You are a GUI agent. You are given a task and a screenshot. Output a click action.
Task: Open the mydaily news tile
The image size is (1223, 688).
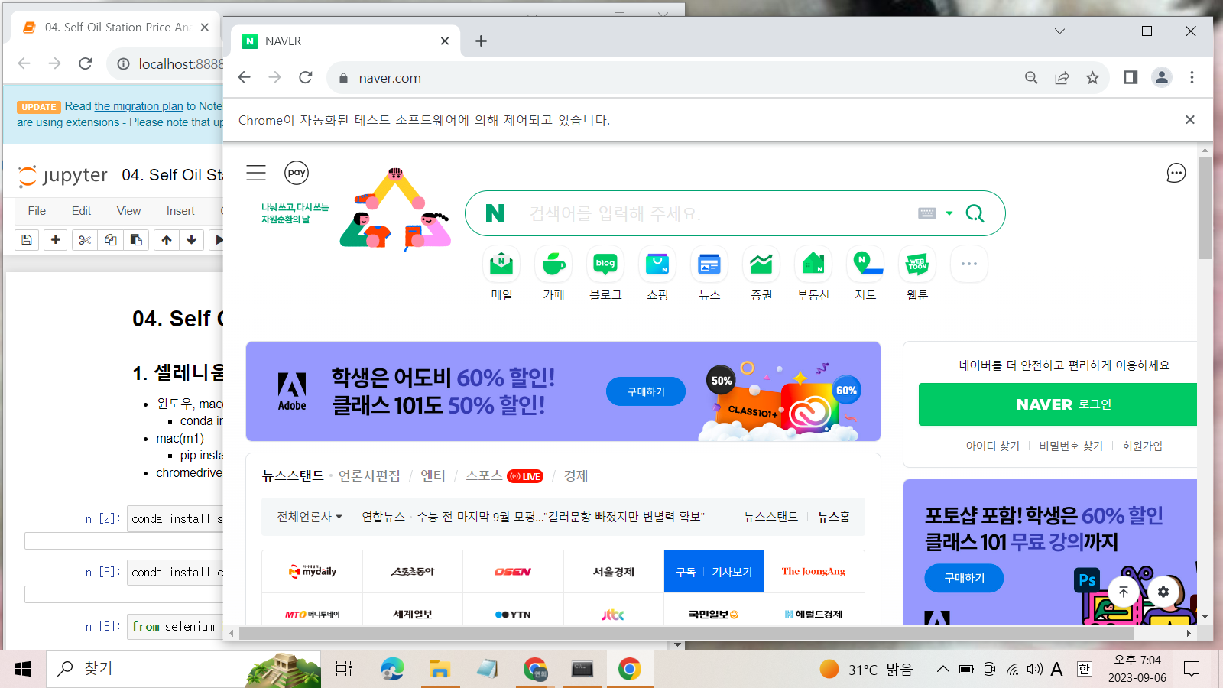[312, 571]
